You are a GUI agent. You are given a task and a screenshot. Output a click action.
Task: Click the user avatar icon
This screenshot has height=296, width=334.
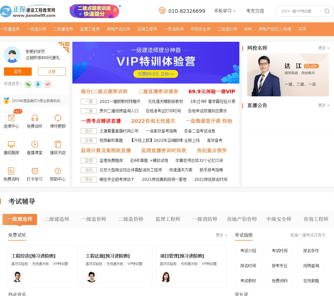[12, 55]
